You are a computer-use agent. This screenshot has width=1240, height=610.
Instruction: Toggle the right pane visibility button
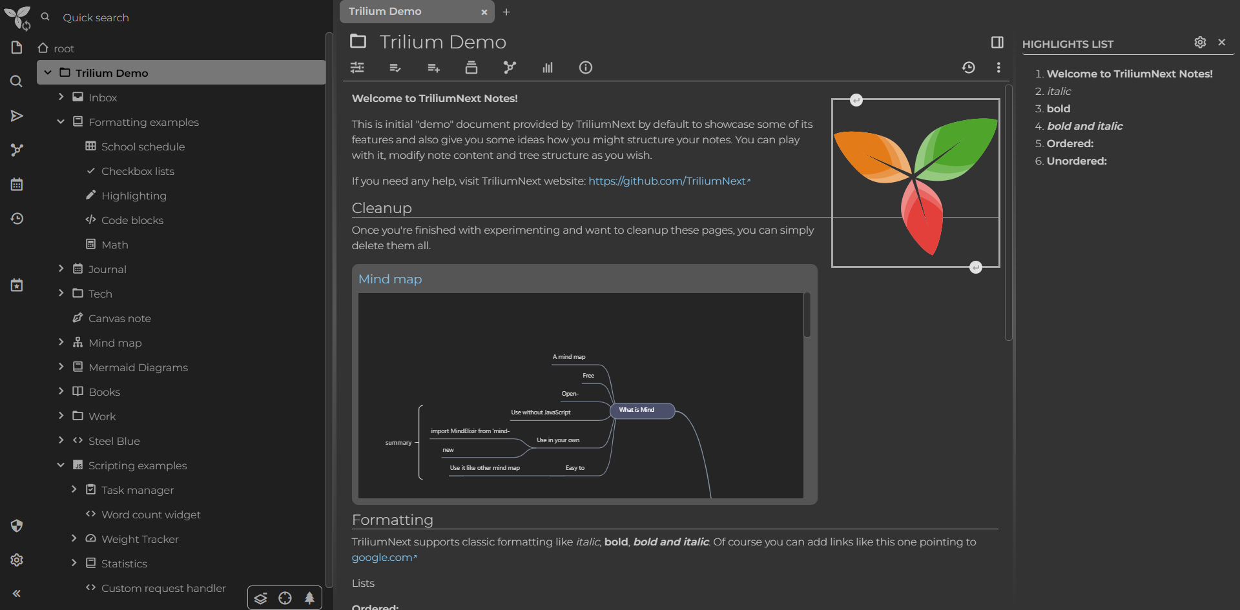(x=997, y=42)
